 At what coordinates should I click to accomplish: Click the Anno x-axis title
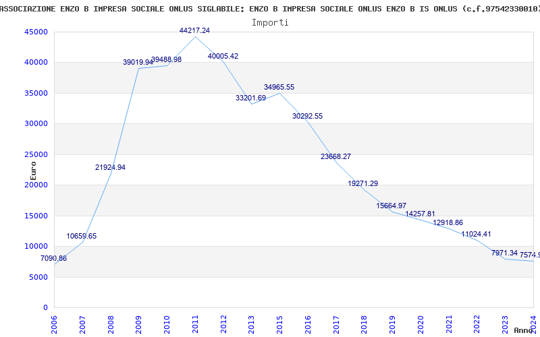coord(524,330)
